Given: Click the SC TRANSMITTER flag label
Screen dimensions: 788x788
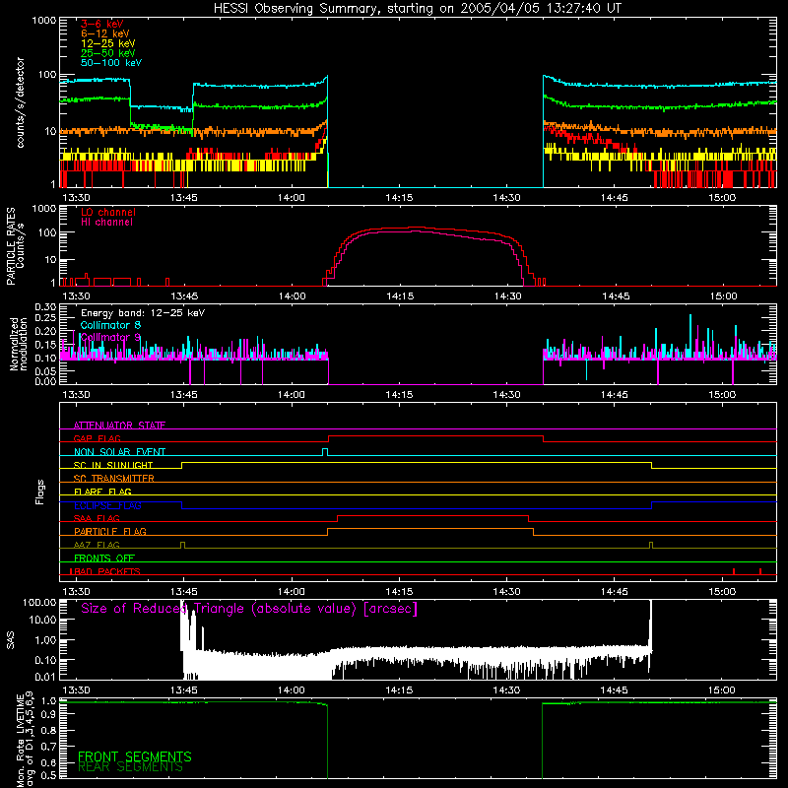Looking at the screenshot, I should point(113,479).
